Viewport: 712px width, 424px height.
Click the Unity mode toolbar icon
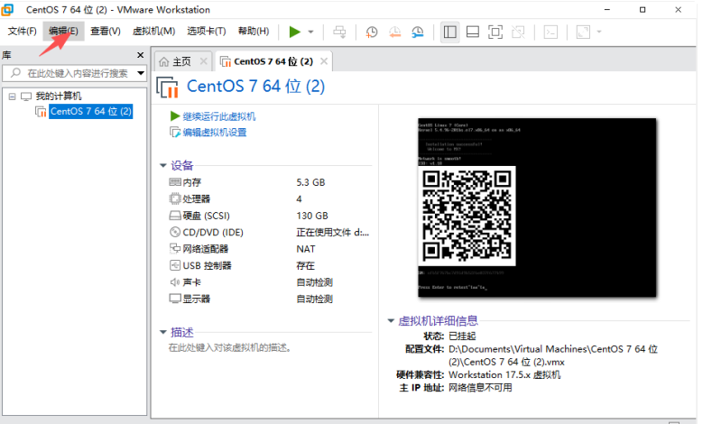point(518,32)
